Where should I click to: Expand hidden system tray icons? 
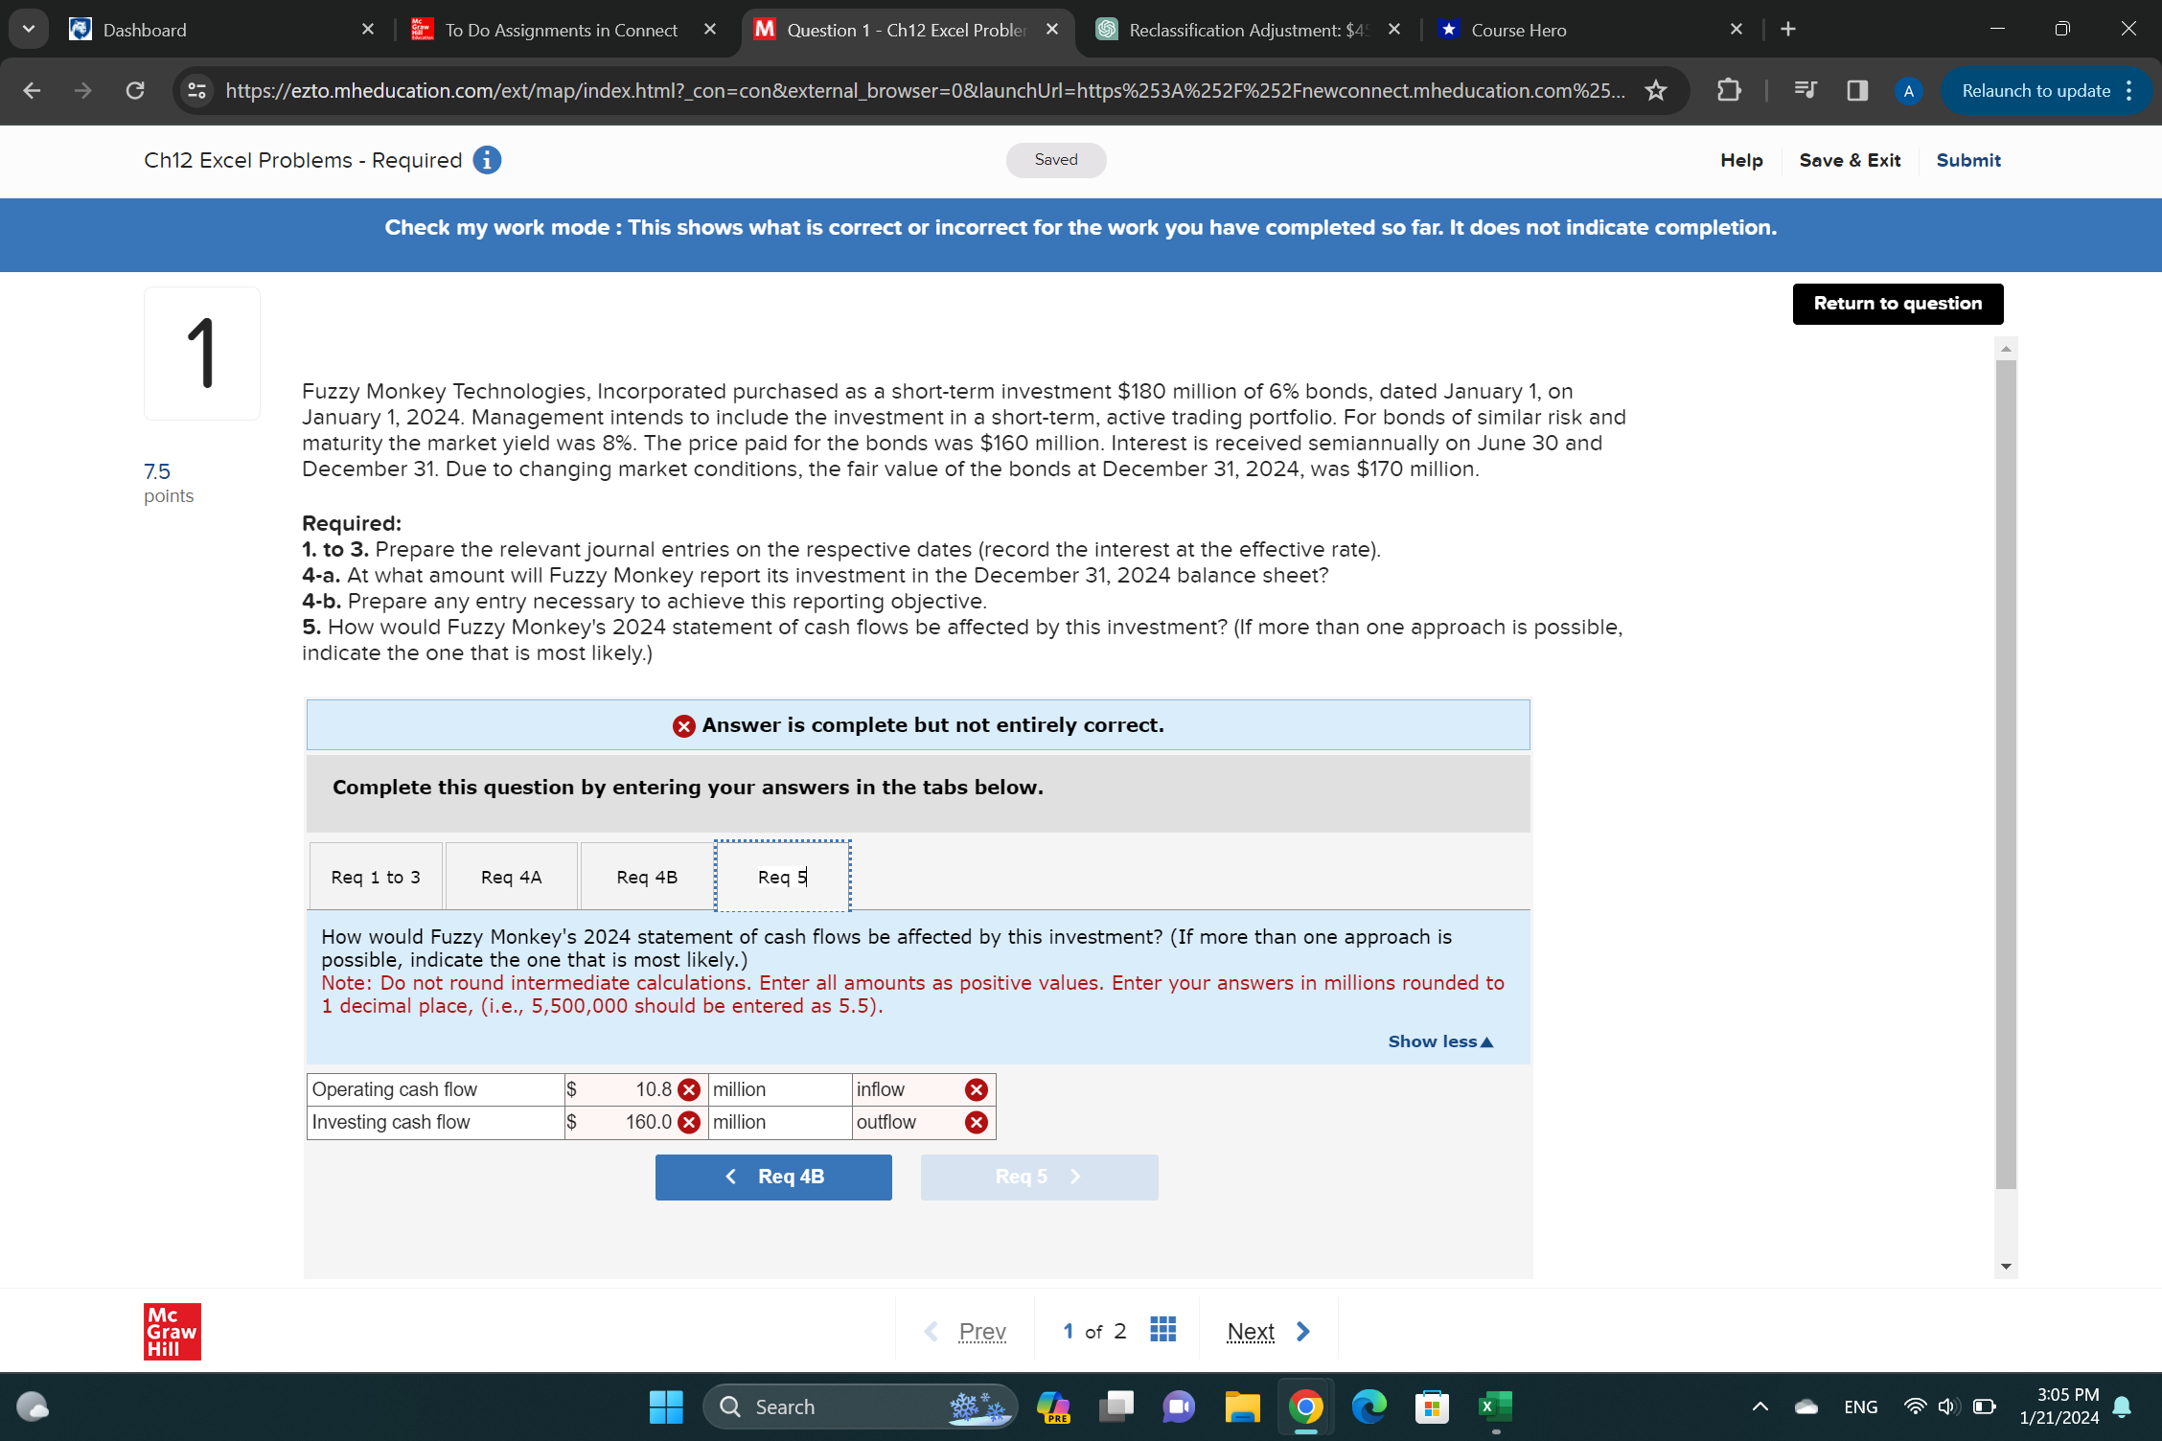tap(1760, 1407)
